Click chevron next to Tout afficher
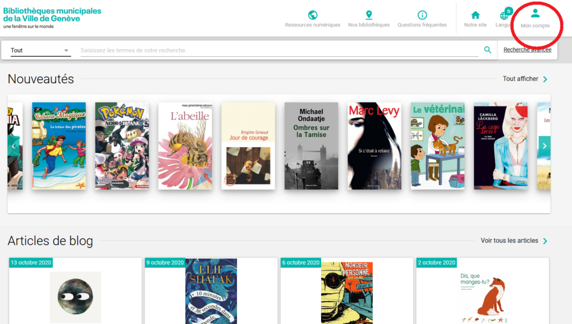572x324 pixels. point(545,79)
